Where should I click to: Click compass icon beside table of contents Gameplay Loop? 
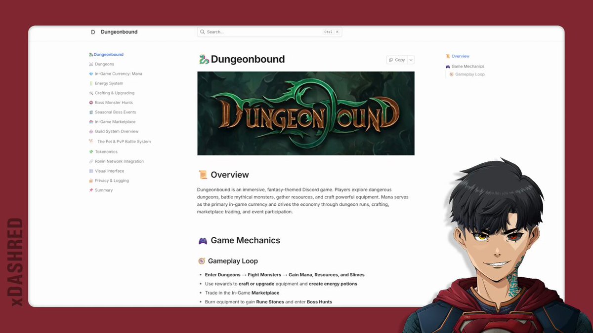tap(451, 74)
